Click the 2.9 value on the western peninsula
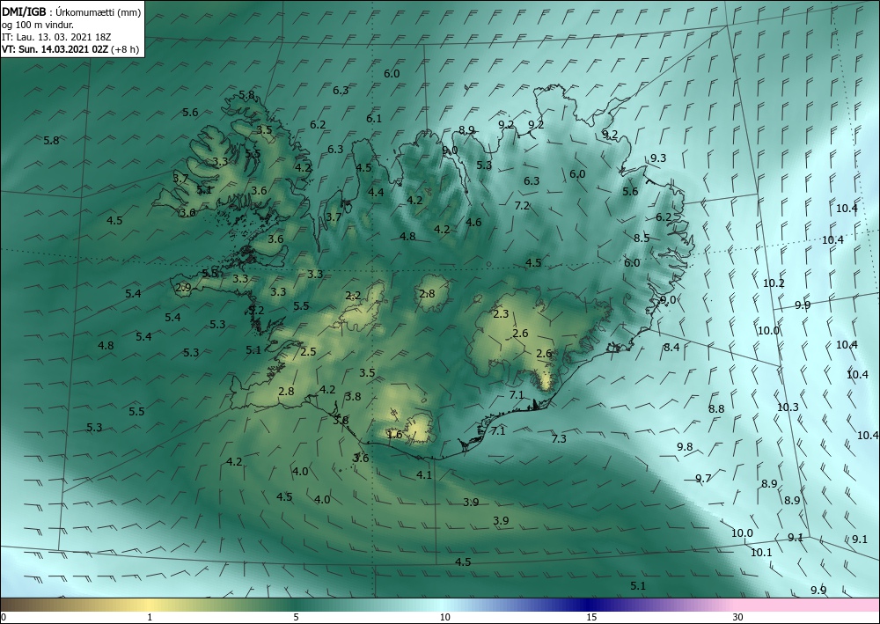Viewport: 880px width, 624px height. pos(183,288)
